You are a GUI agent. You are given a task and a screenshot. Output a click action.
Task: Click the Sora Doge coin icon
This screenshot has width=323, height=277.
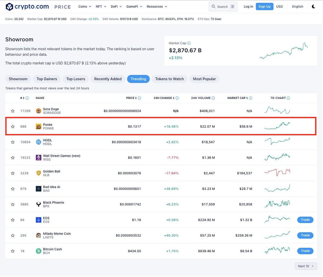[38, 111]
